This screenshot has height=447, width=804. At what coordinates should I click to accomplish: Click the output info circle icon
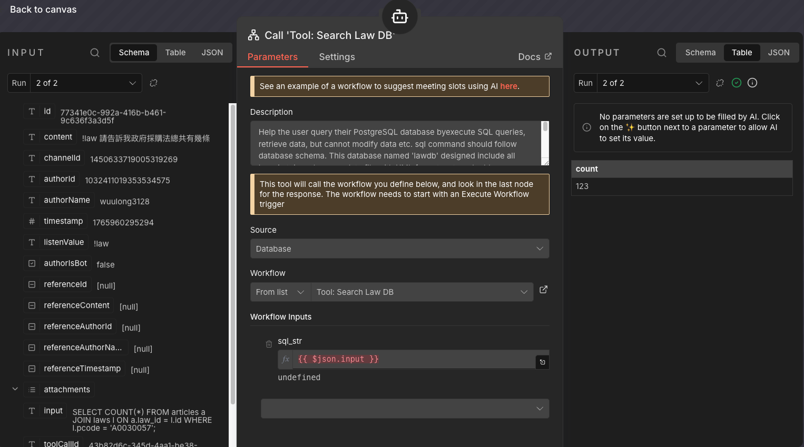coord(752,83)
